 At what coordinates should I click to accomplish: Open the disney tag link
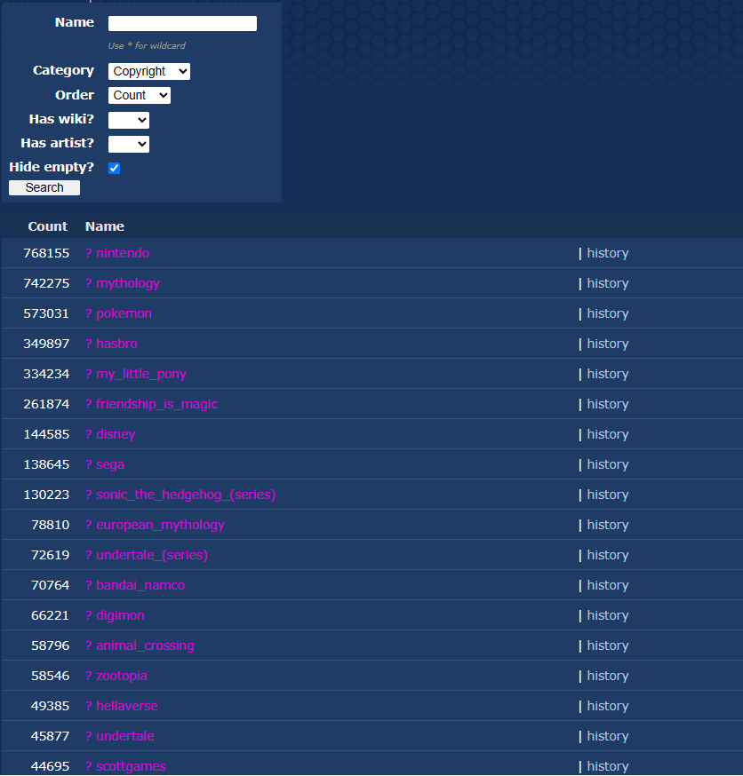click(116, 434)
